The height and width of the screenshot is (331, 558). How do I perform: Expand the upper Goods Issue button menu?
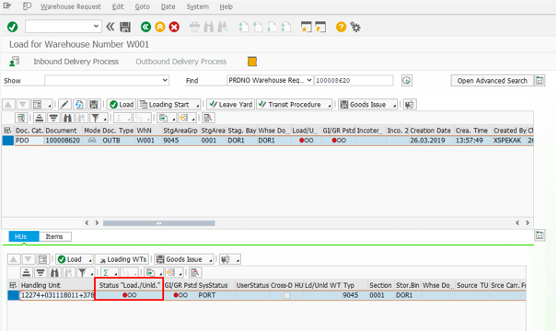click(x=394, y=106)
